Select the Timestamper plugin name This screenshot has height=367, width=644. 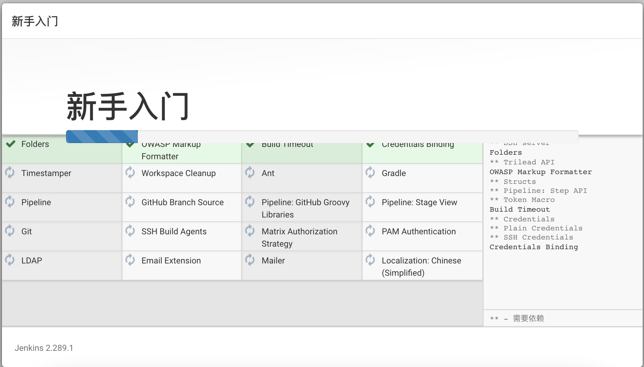tap(46, 173)
